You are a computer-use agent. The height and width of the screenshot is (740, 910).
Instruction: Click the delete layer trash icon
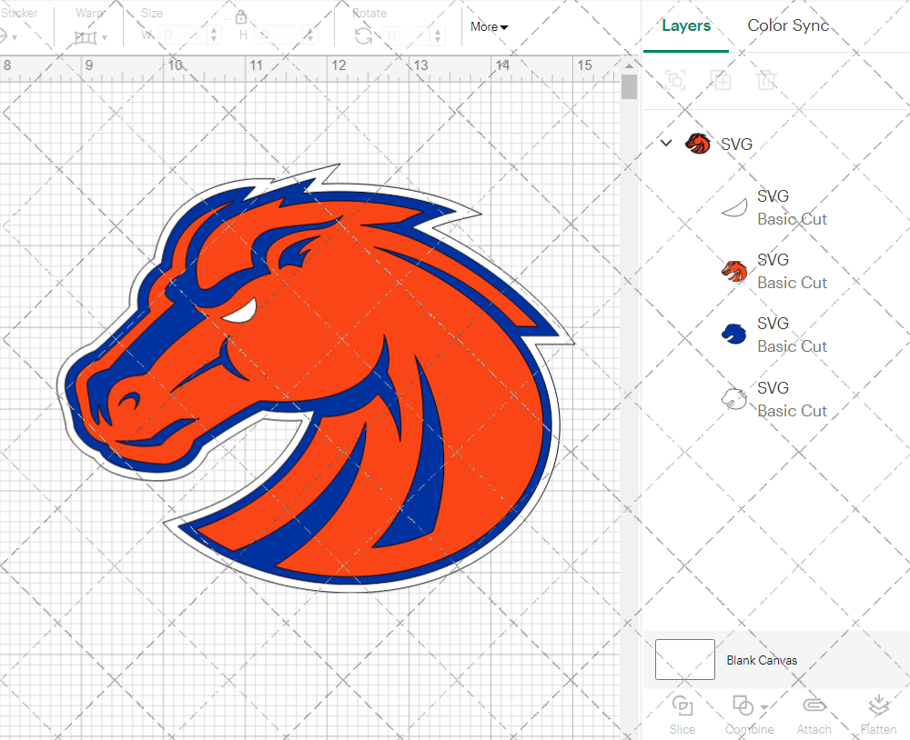(766, 80)
